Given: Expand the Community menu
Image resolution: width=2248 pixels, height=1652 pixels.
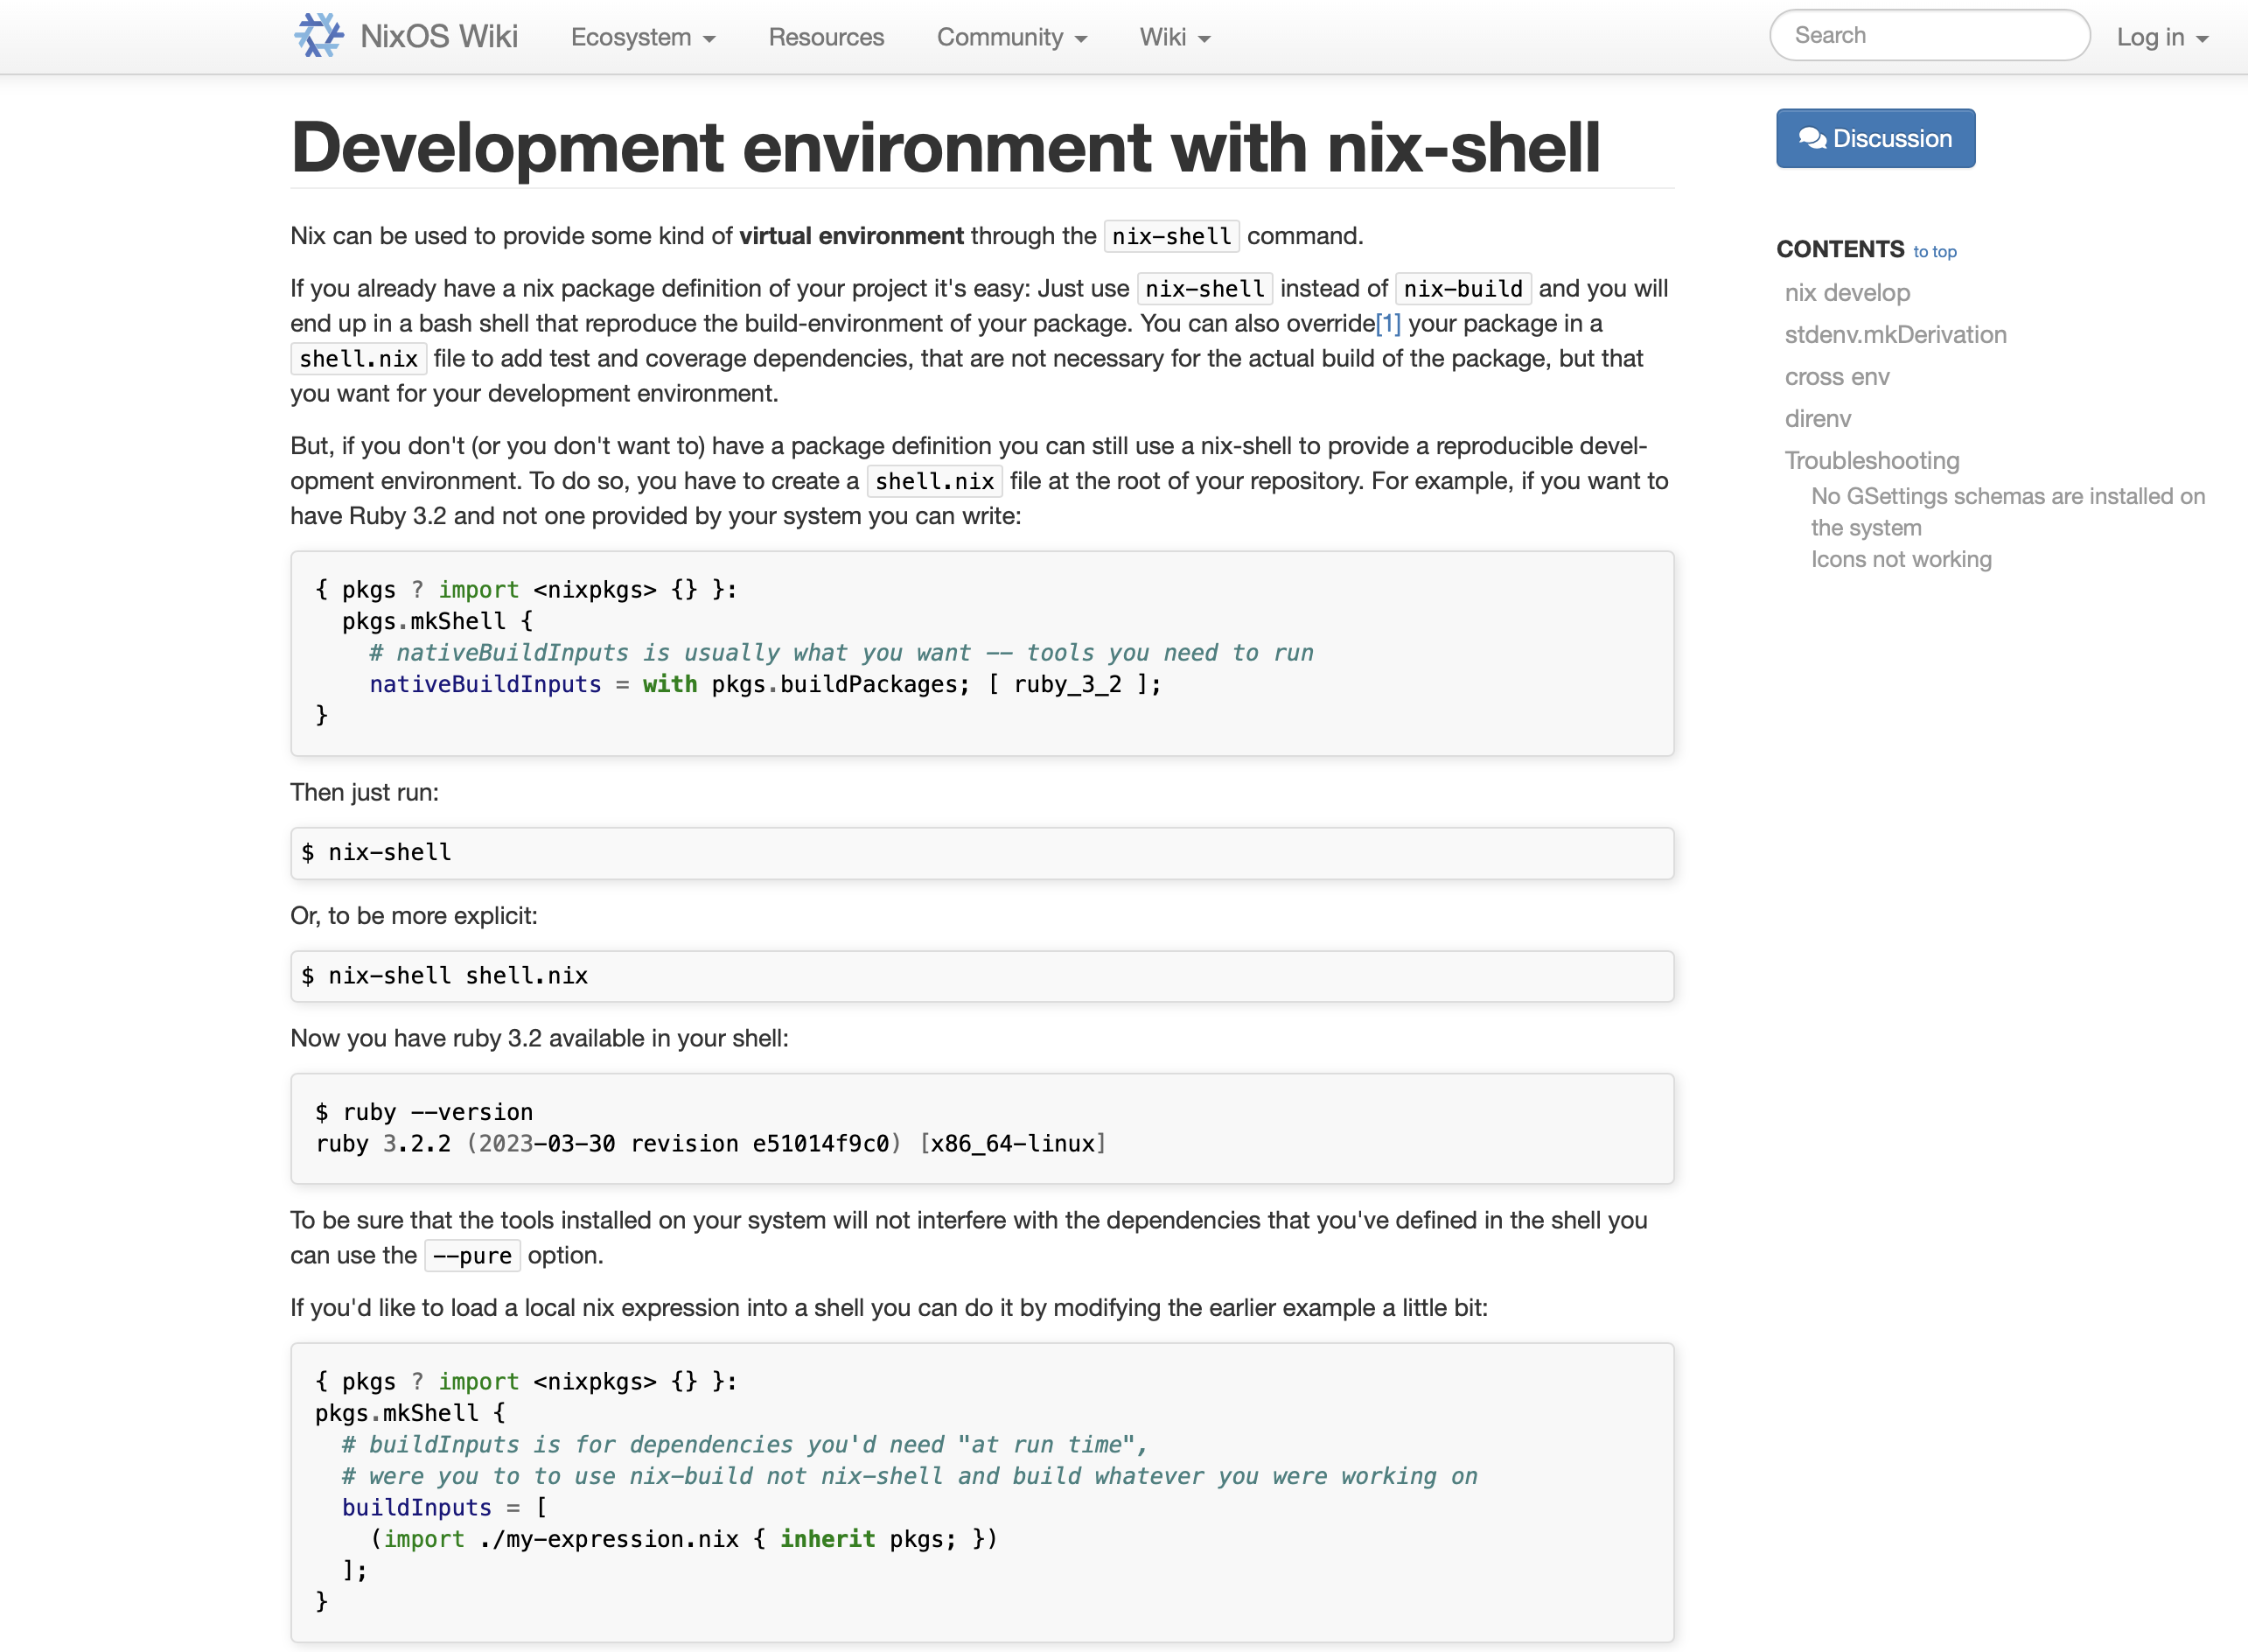Looking at the screenshot, I should point(1002,37).
